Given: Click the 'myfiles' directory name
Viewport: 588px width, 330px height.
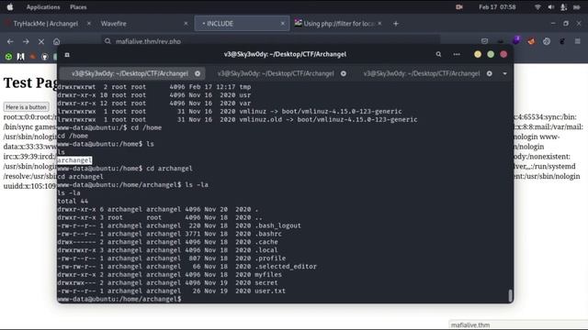Looking at the screenshot, I should click(x=268, y=274).
